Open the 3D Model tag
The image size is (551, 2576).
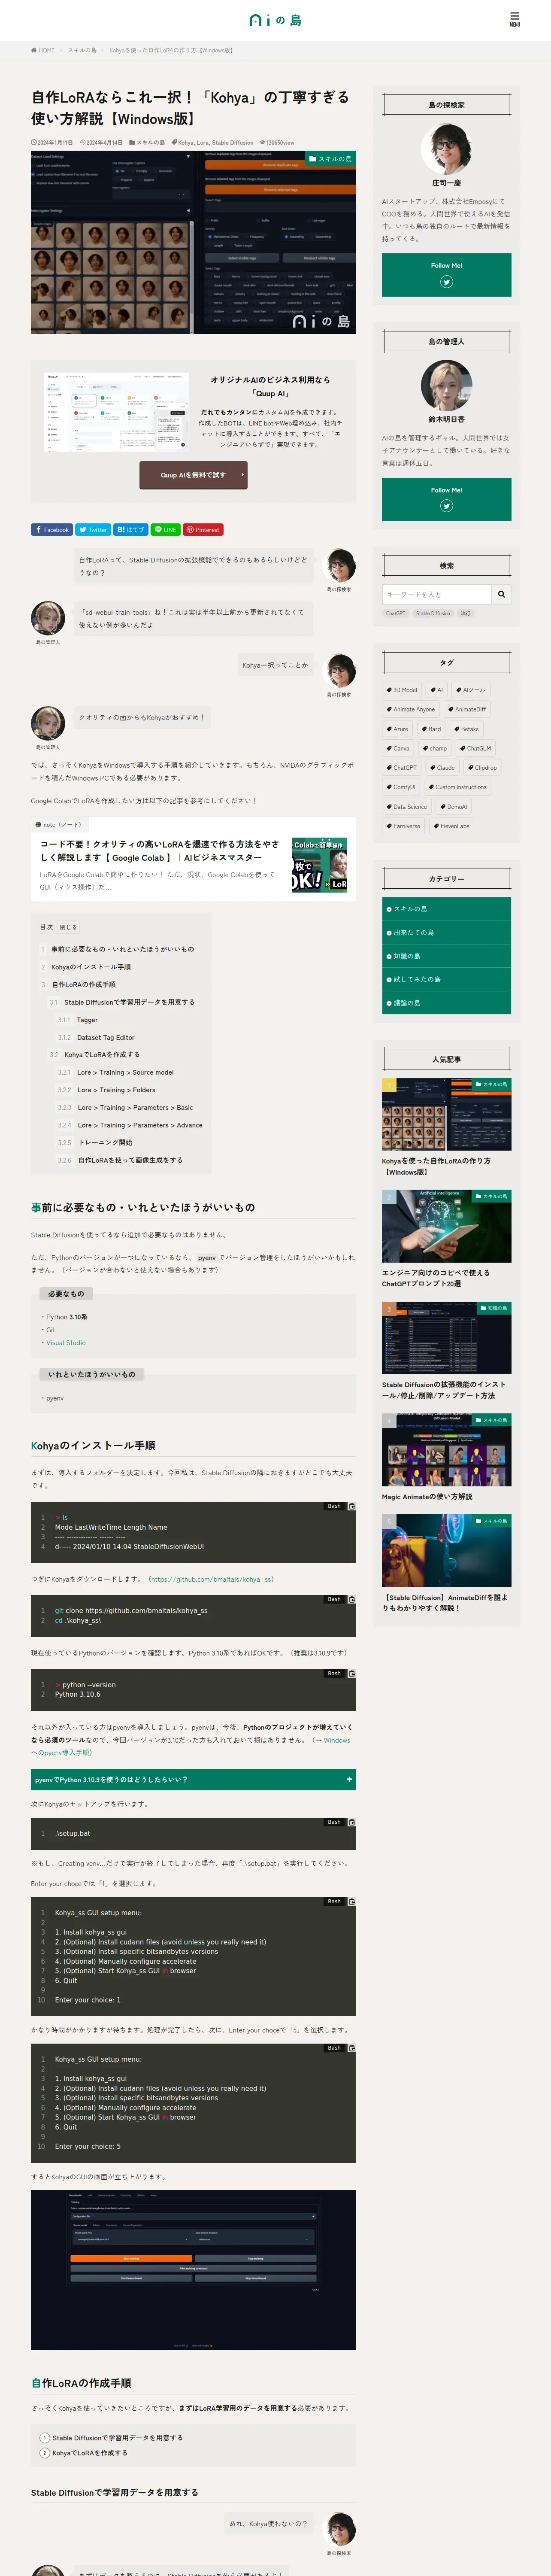click(402, 690)
